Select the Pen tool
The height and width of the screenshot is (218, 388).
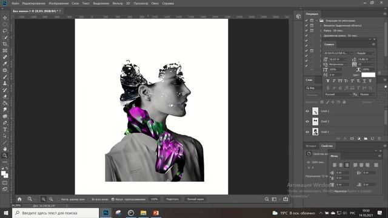click(5, 123)
